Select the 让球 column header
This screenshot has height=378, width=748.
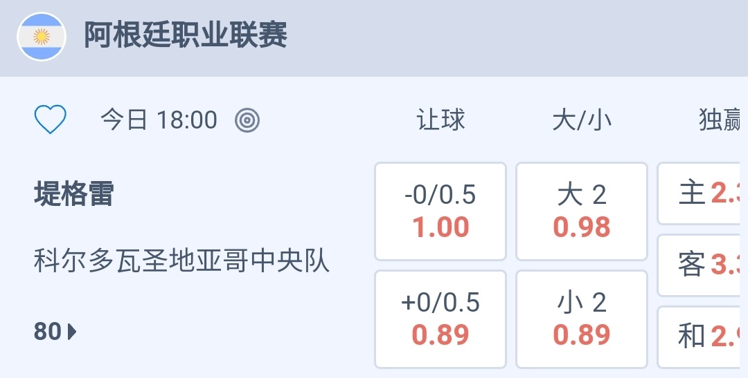[x=440, y=120]
